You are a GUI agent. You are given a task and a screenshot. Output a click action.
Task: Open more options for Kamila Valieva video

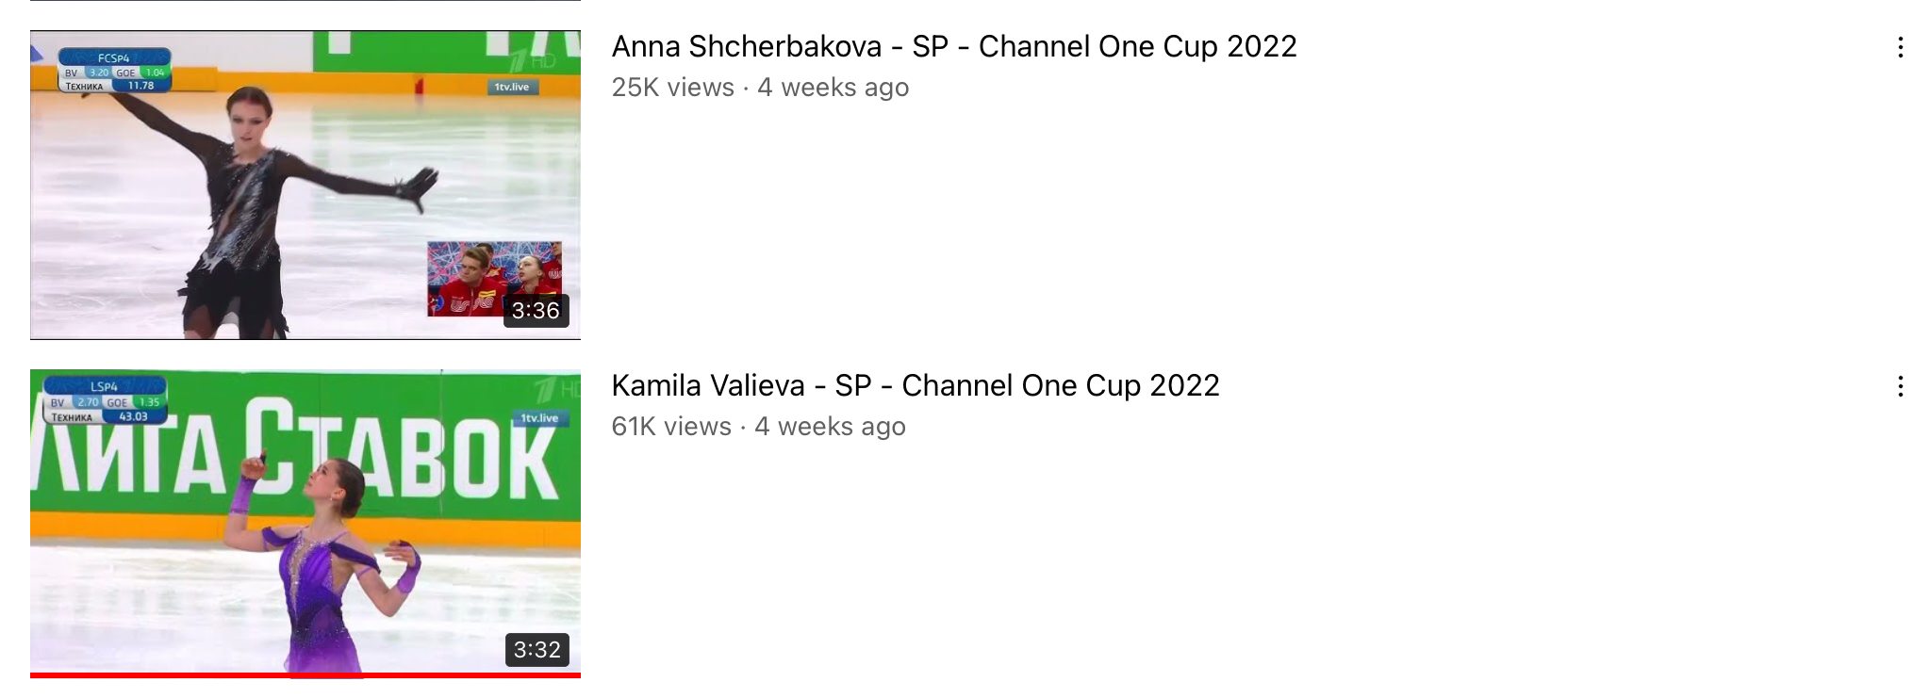(x=1900, y=386)
